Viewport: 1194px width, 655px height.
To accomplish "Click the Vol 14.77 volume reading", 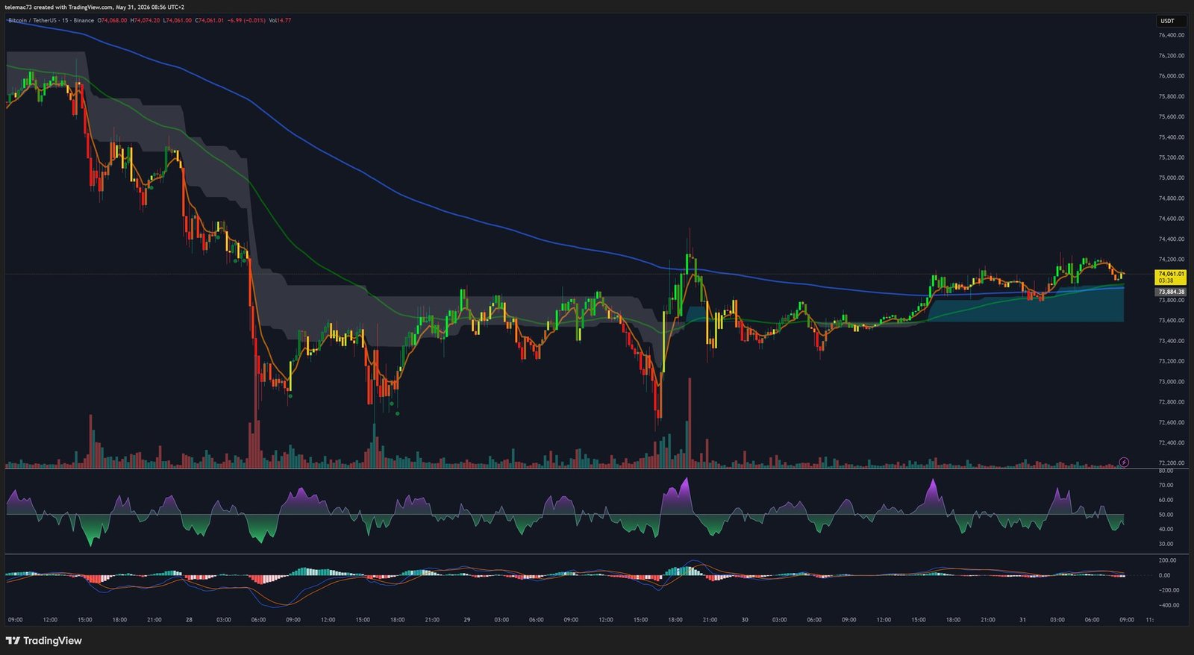I will 280,20.
